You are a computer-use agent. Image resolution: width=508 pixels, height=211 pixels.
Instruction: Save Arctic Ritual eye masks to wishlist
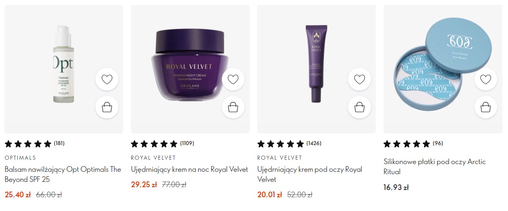click(x=485, y=79)
